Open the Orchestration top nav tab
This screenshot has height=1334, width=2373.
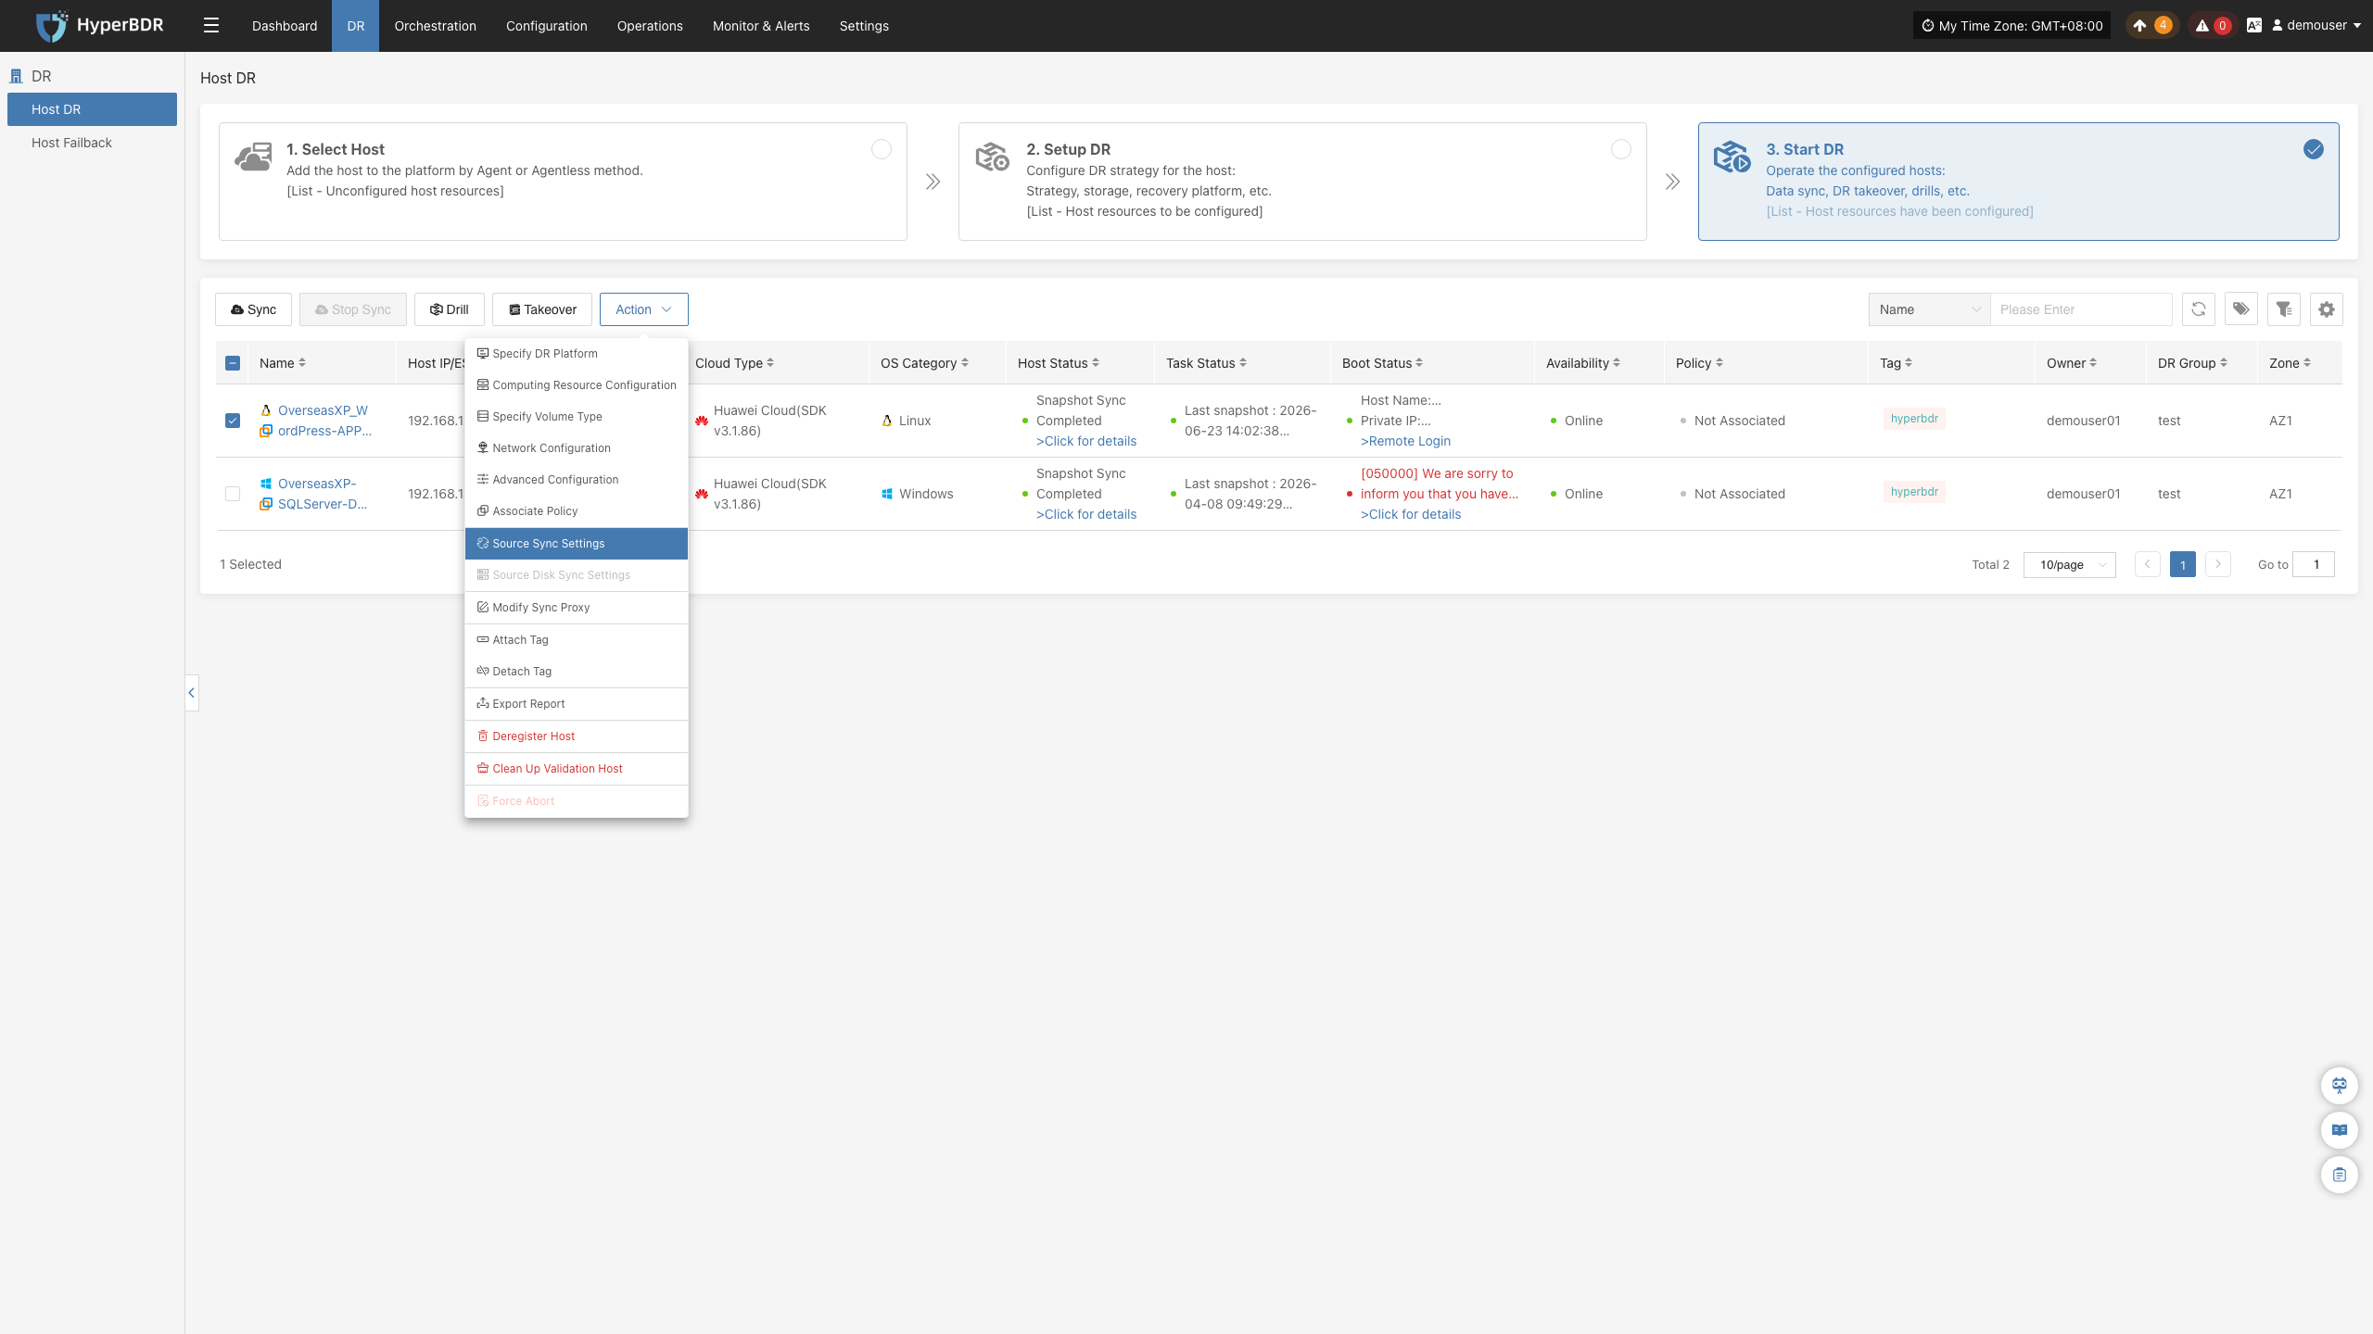tap(435, 26)
